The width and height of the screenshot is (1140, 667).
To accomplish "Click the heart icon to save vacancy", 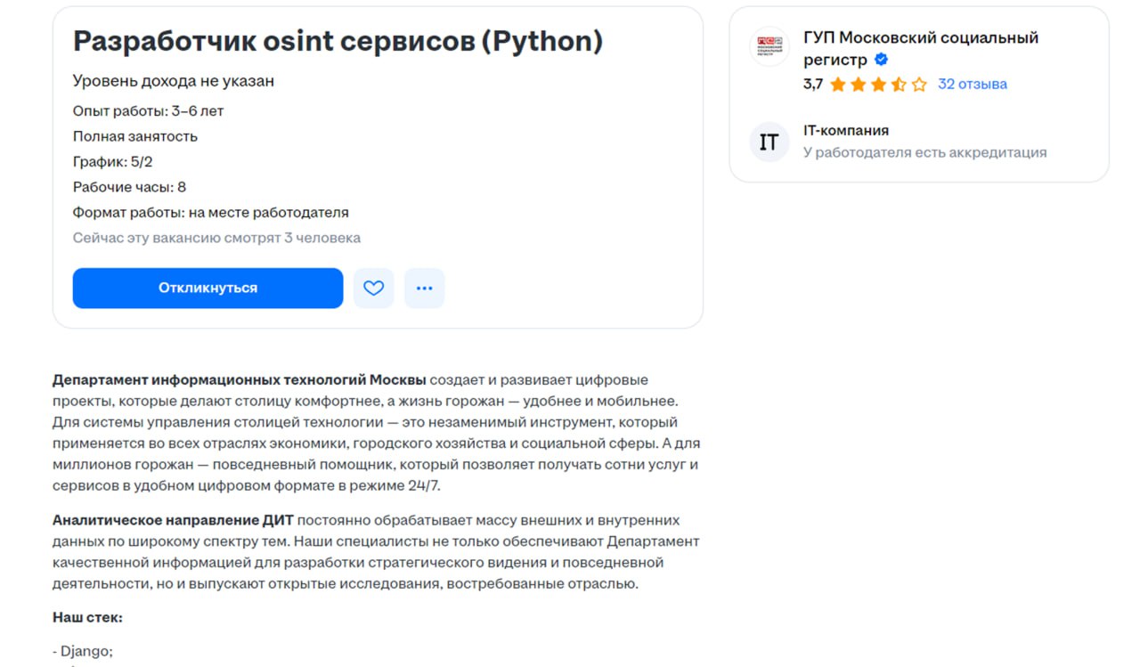I will pos(373,288).
